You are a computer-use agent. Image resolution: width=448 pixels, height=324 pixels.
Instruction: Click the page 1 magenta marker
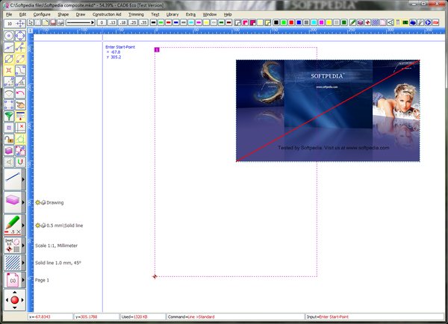(x=157, y=50)
